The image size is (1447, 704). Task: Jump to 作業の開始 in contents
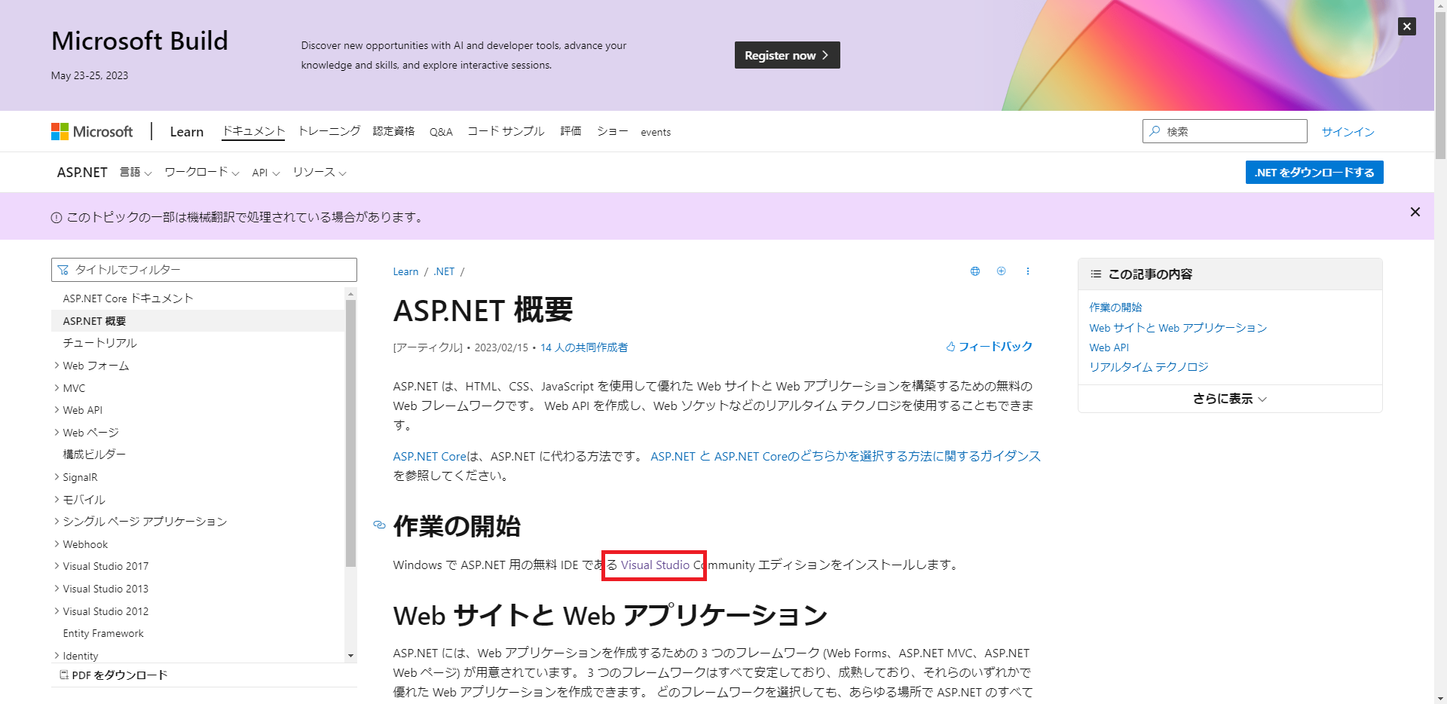tap(1115, 308)
